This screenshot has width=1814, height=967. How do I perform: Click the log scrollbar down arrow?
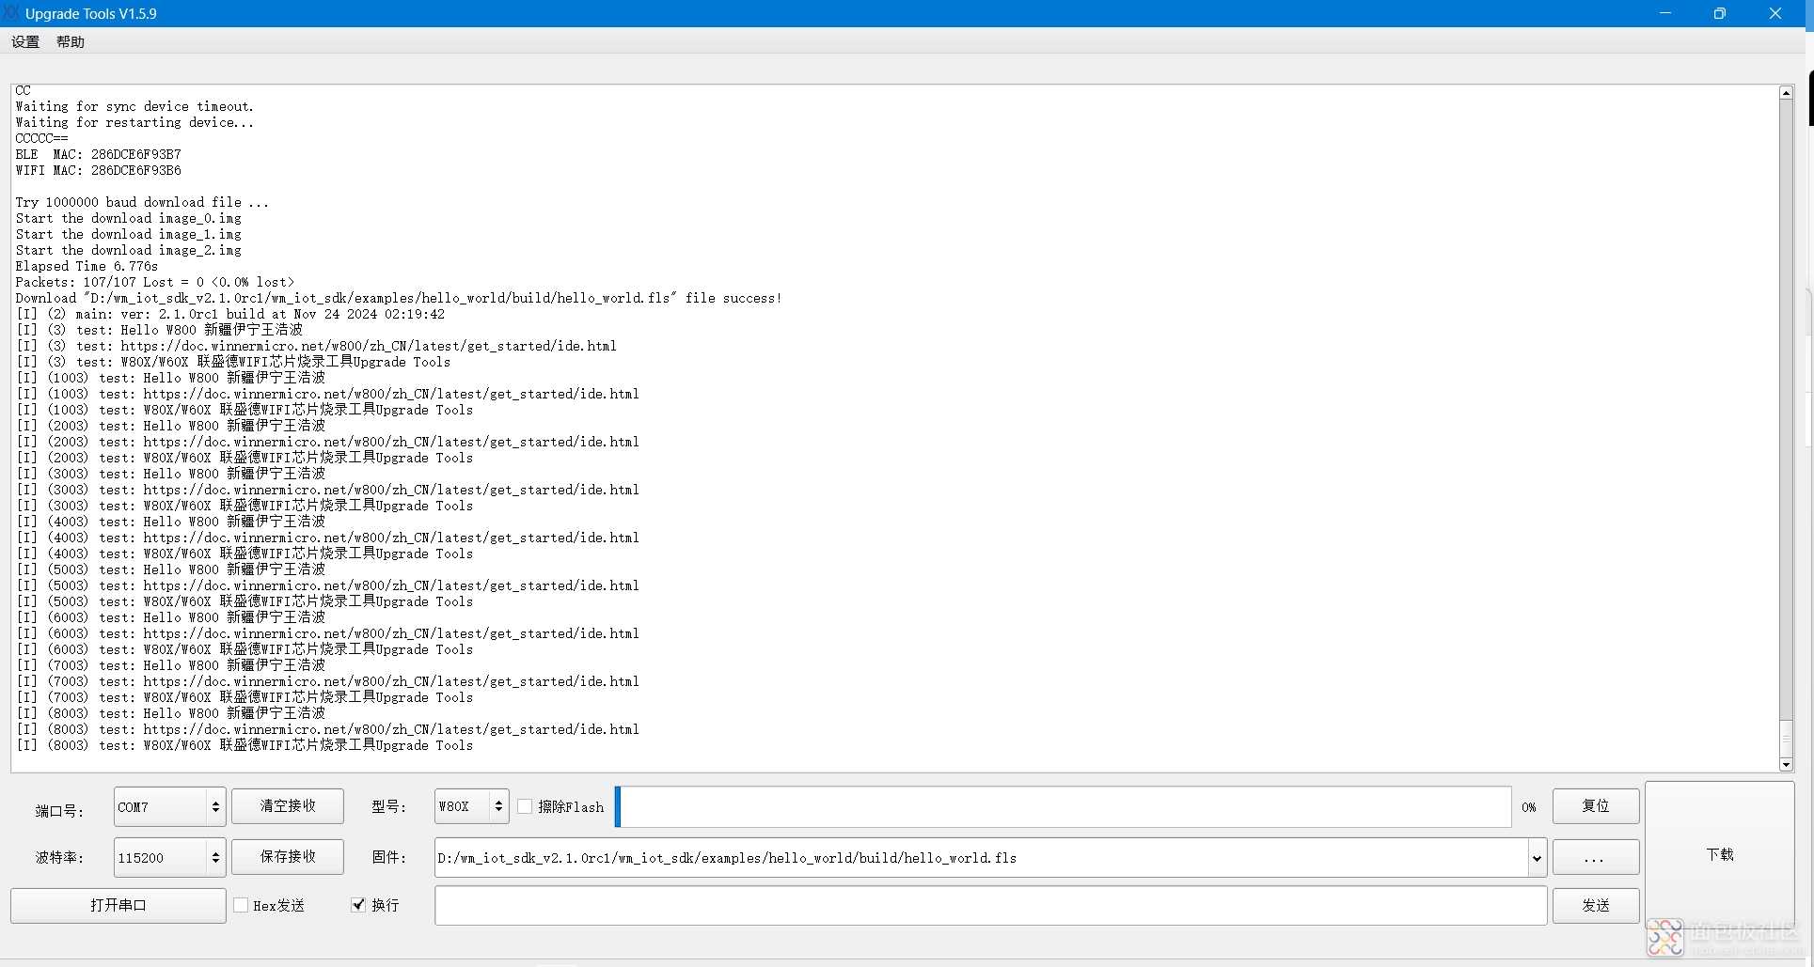pyautogui.click(x=1786, y=765)
